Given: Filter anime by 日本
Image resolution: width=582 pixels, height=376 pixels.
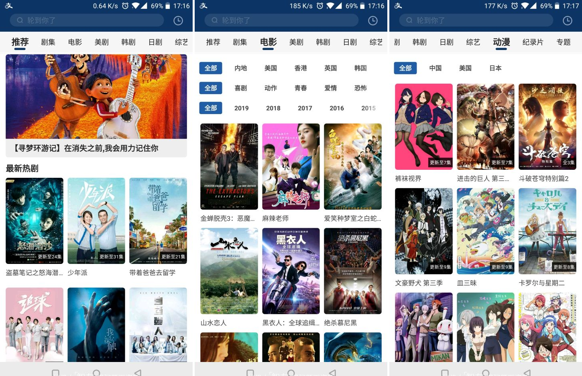Looking at the screenshot, I should click(495, 68).
